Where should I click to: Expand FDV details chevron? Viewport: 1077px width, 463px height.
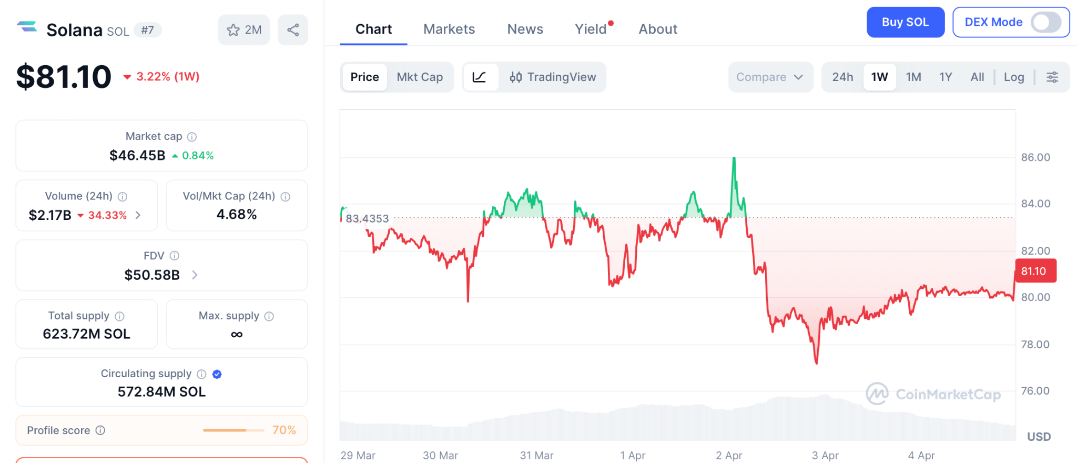pyautogui.click(x=195, y=275)
